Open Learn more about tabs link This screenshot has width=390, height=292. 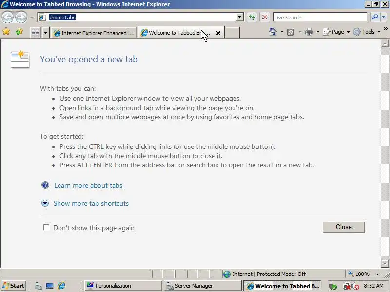coord(88,185)
